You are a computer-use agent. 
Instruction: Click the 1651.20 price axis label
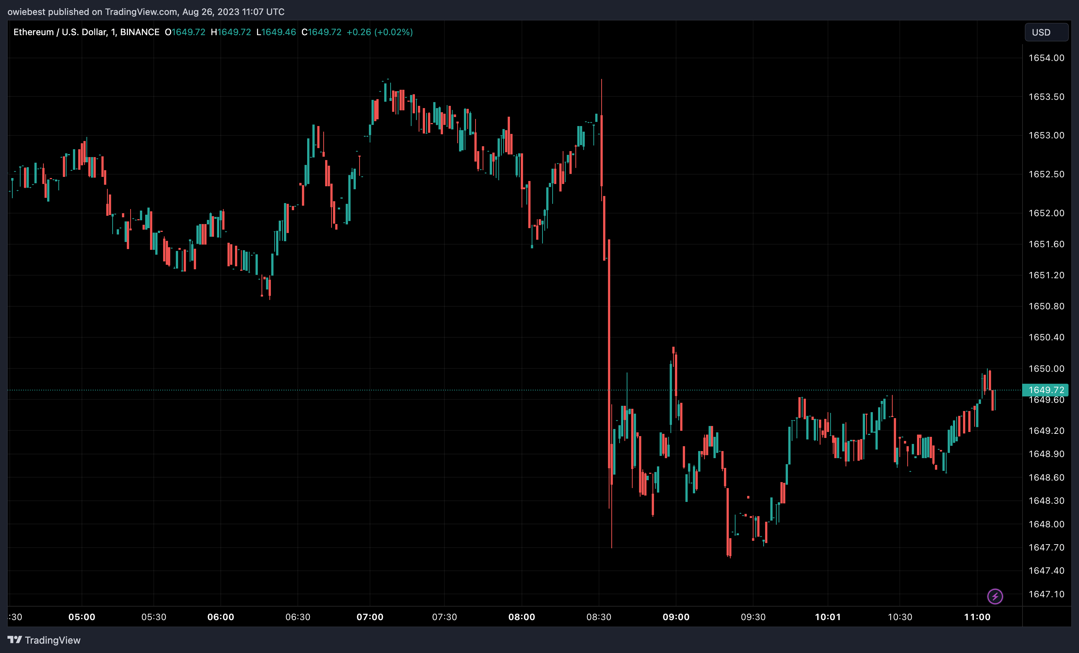(1046, 275)
